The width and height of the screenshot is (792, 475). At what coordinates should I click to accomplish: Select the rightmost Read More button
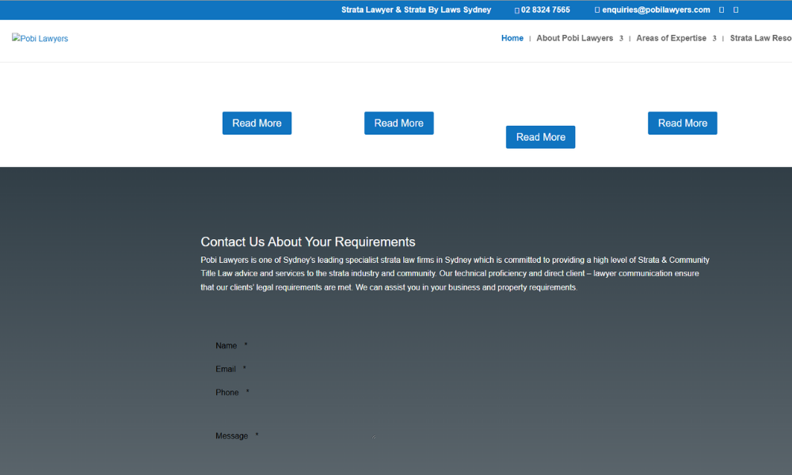click(x=682, y=123)
